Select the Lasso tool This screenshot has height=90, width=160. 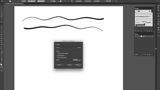pyautogui.click(x=2, y=12)
